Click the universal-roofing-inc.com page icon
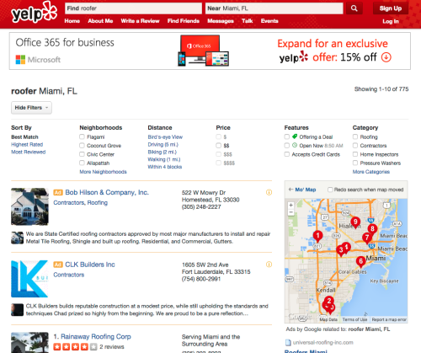 point(288,343)
